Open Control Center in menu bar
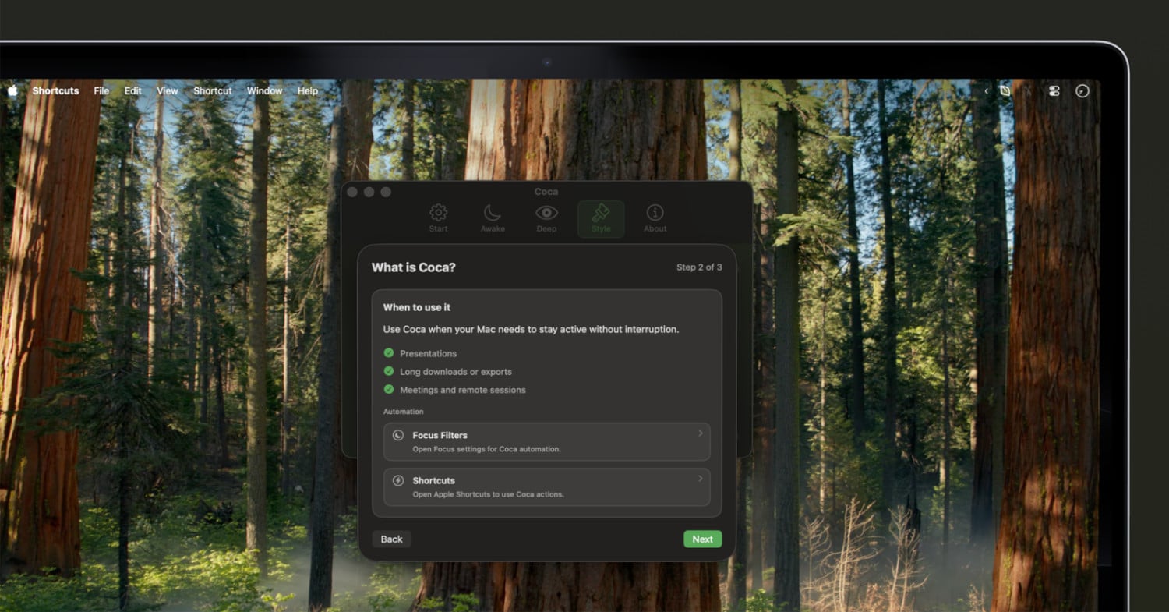The height and width of the screenshot is (612, 1169). click(1054, 91)
